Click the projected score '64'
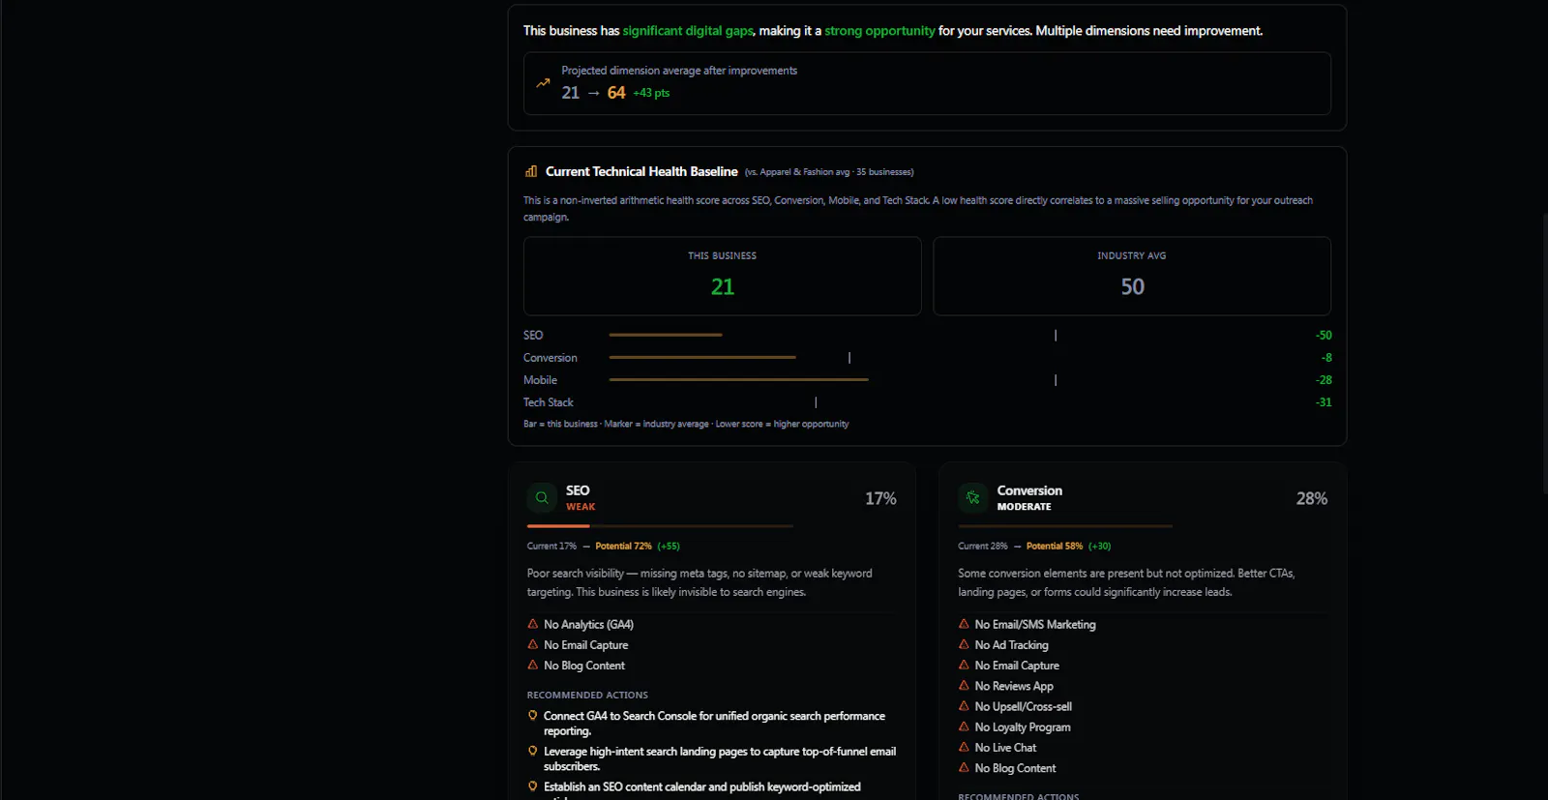This screenshot has width=1548, height=800. click(616, 93)
